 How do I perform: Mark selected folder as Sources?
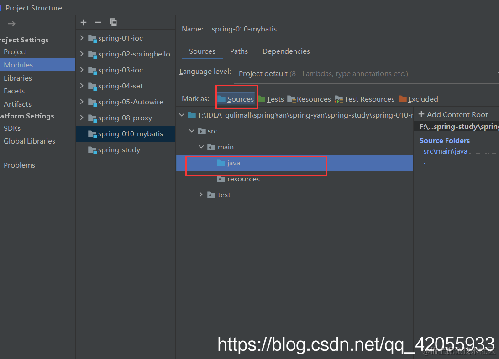[x=236, y=99]
